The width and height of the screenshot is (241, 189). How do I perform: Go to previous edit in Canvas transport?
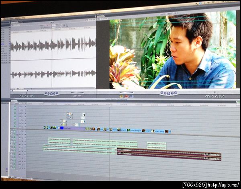click(162, 93)
